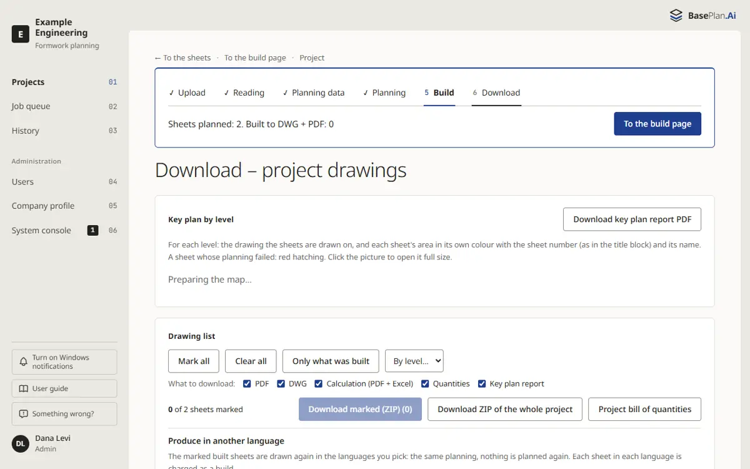
Task: Click the book icon beside User guide
Action: click(24, 388)
